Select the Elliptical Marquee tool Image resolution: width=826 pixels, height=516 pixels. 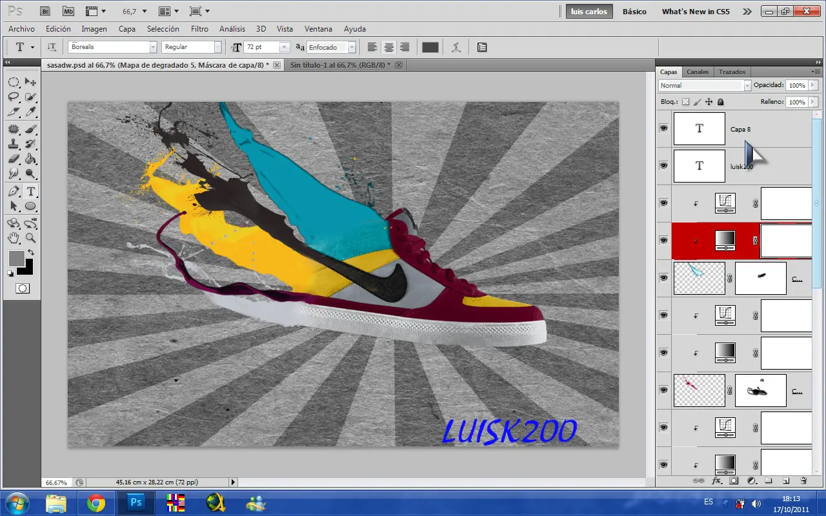[14, 82]
